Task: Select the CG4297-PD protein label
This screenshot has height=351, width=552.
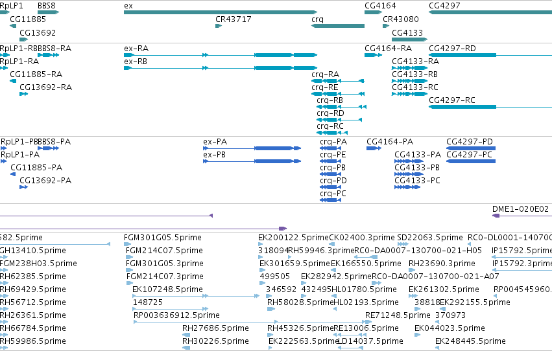Action: coord(470,142)
